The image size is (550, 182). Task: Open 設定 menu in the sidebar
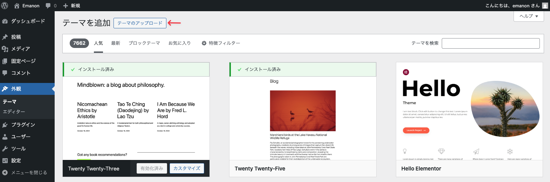16,161
